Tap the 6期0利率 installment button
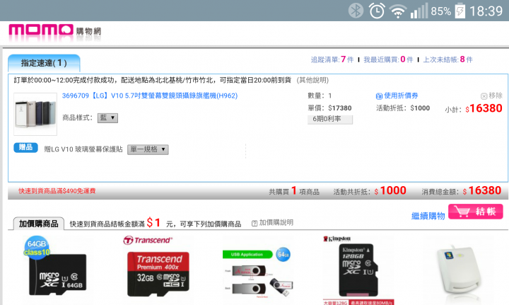The height and width of the screenshot is (305, 509). click(330, 119)
